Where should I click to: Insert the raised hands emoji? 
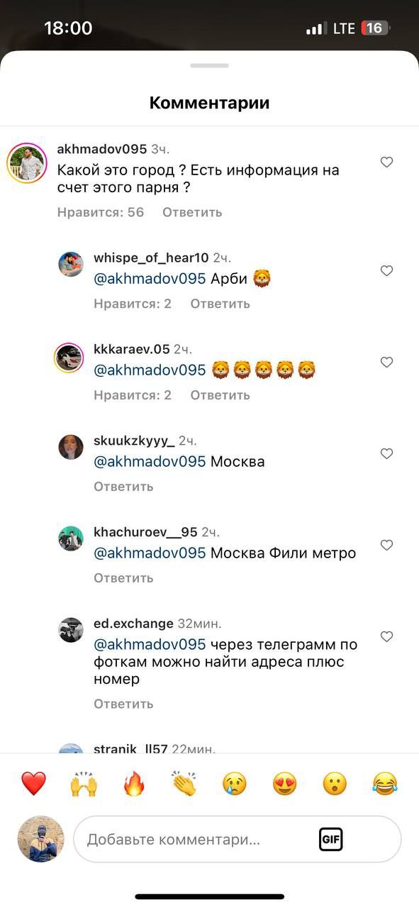pyautogui.click(x=84, y=784)
